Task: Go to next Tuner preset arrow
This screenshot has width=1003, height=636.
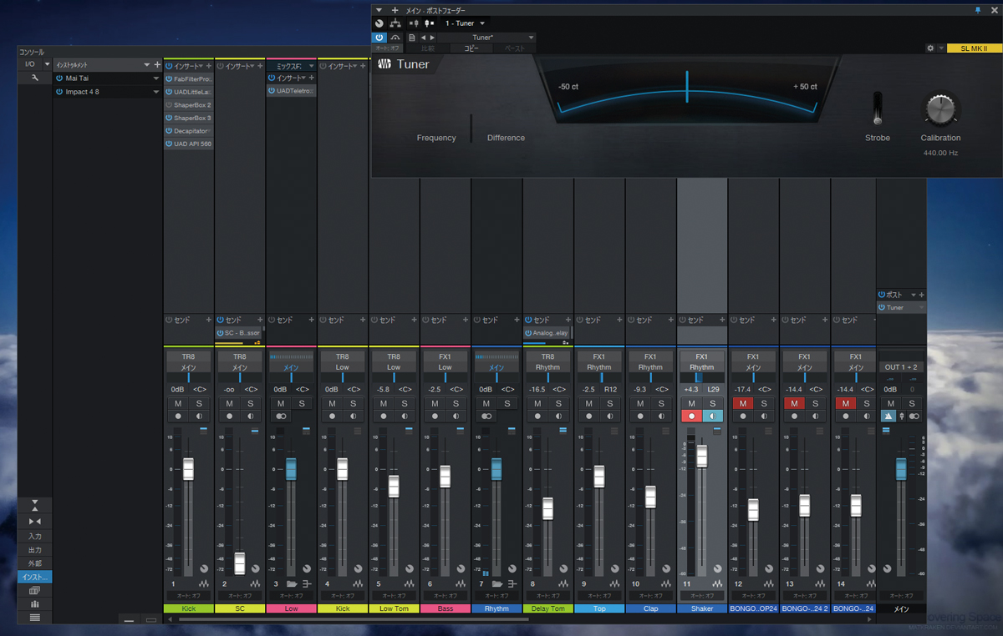Action: point(431,38)
